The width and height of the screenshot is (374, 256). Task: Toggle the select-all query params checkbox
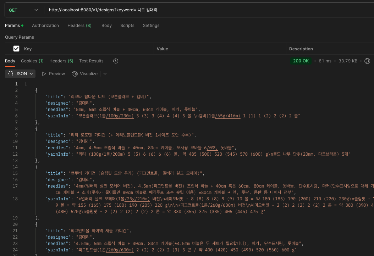click(16, 49)
